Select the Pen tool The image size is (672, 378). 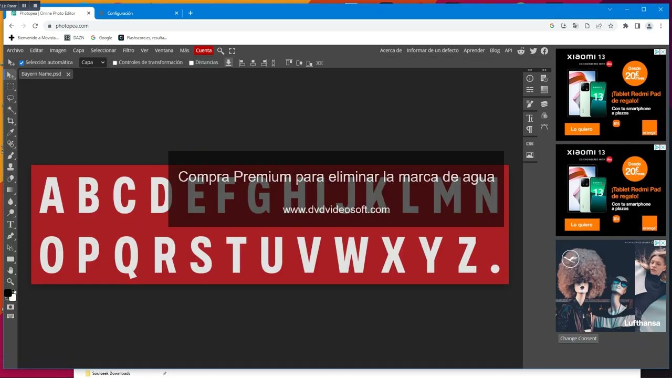point(10,236)
